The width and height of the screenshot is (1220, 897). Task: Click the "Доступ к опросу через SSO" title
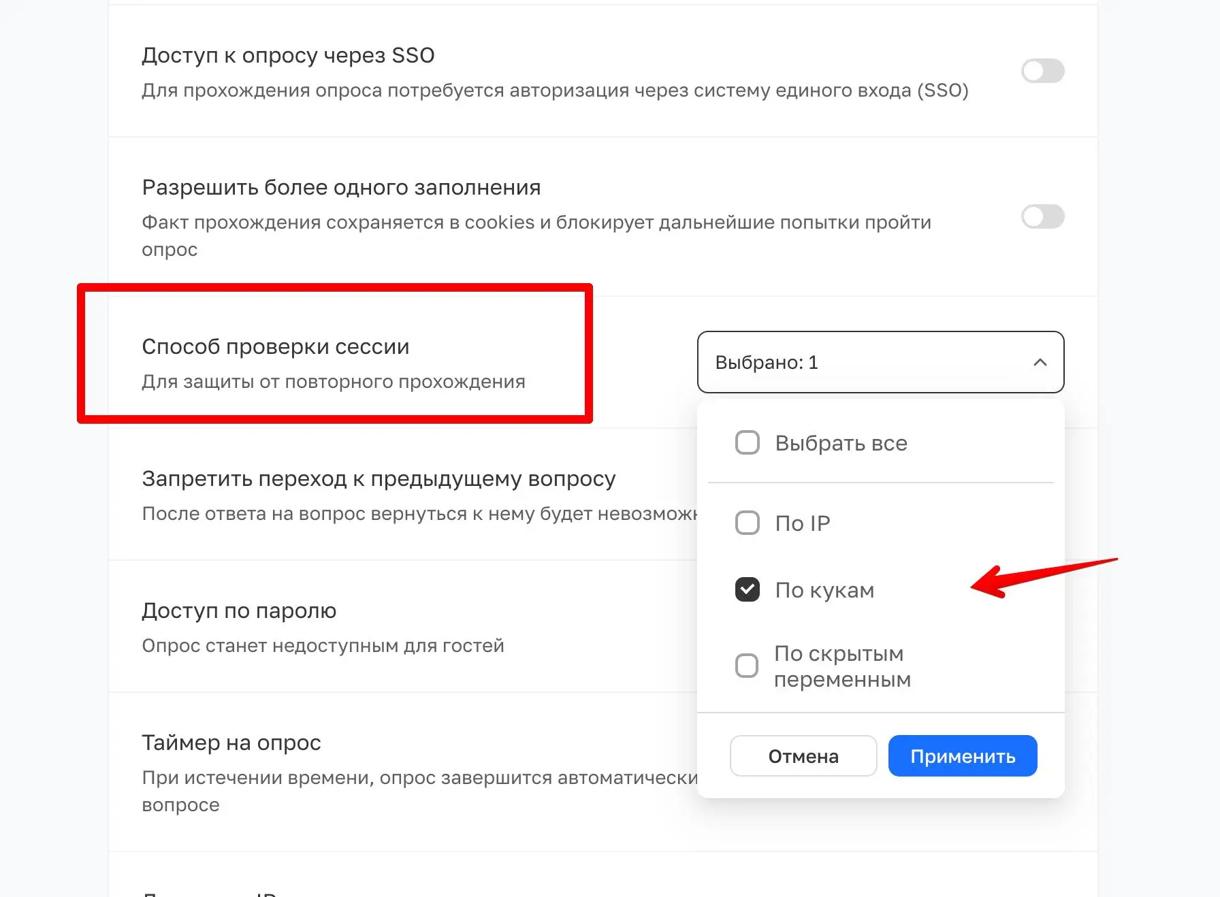[x=288, y=55]
